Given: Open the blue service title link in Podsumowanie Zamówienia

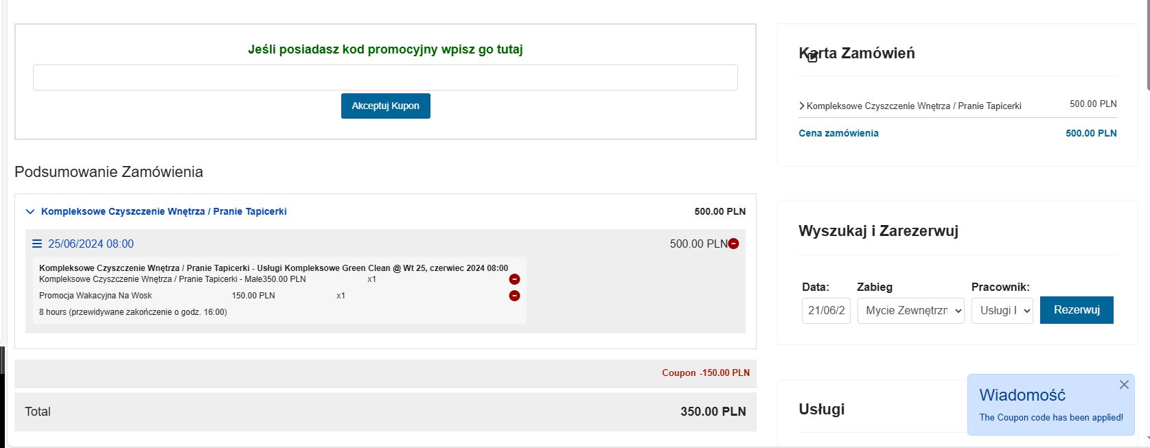Looking at the screenshot, I should pyautogui.click(x=163, y=211).
